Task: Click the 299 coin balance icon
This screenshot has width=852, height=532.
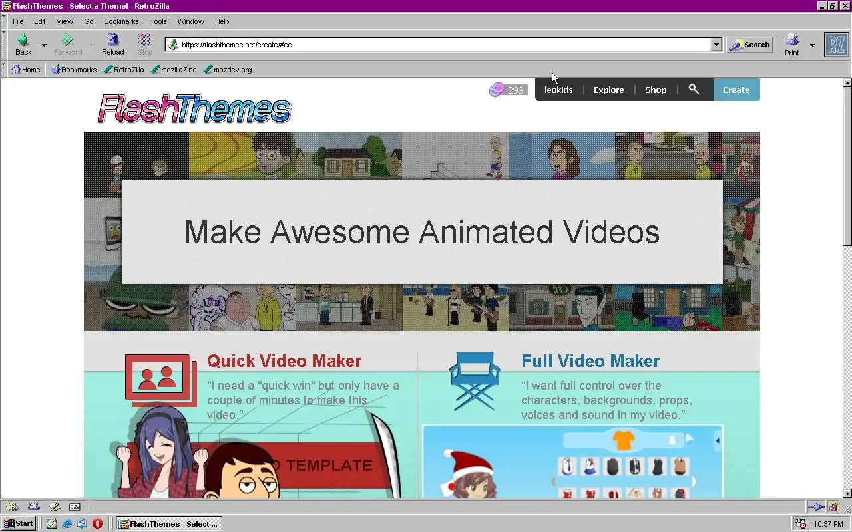Action: pos(497,90)
